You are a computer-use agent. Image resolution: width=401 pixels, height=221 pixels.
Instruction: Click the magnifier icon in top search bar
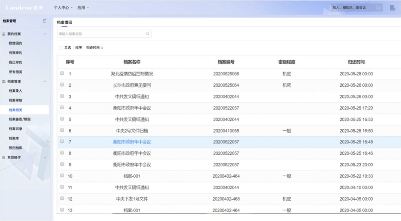pyautogui.click(x=378, y=8)
